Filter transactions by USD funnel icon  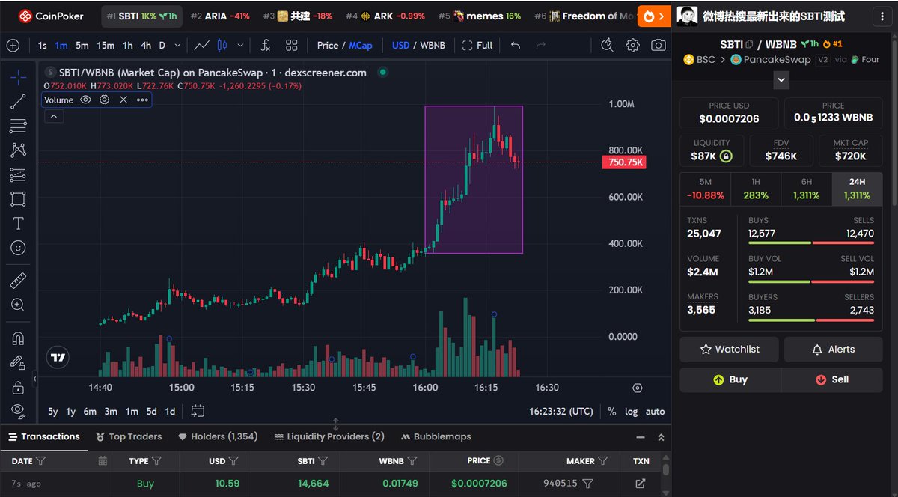coord(233,461)
